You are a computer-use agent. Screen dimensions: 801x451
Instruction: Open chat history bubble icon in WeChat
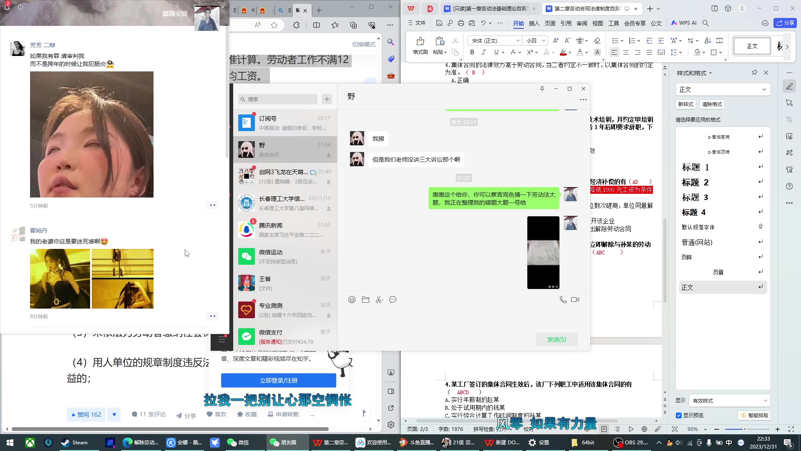point(393,300)
